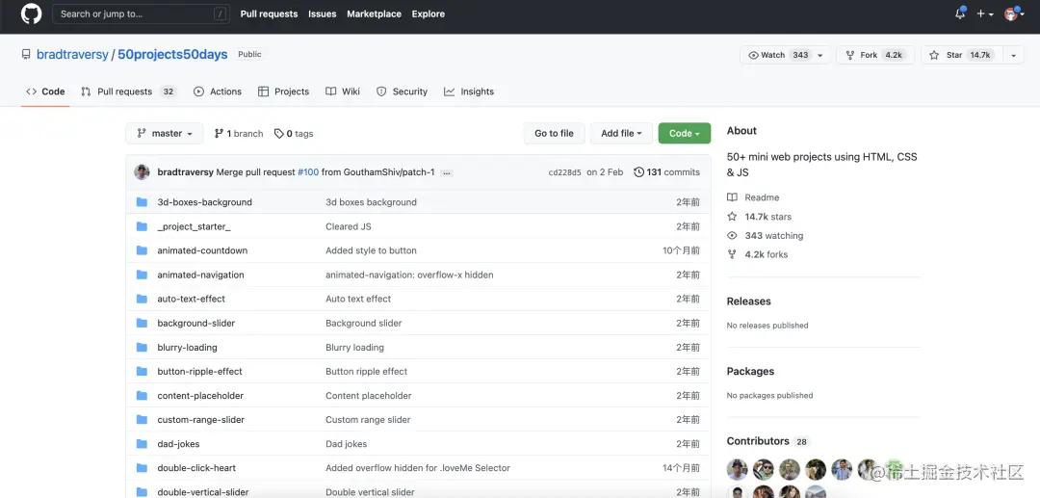
Task: Click the auto-text-effect folder icon
Action: click(x=142, y=299)
